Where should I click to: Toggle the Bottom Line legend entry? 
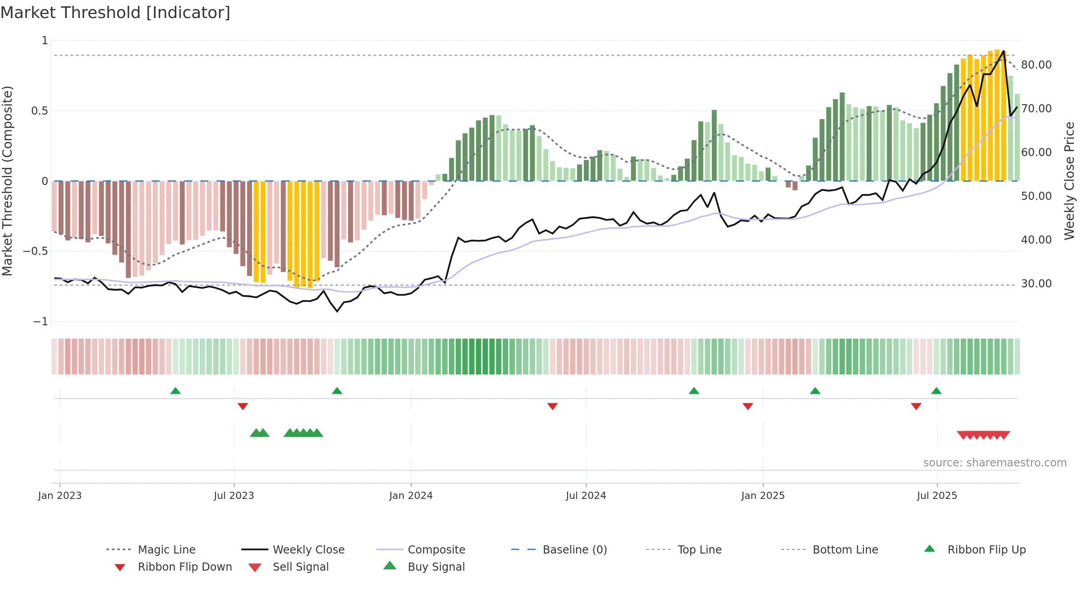[830, 549]
